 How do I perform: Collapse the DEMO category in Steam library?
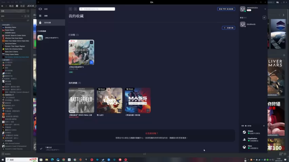1,25
